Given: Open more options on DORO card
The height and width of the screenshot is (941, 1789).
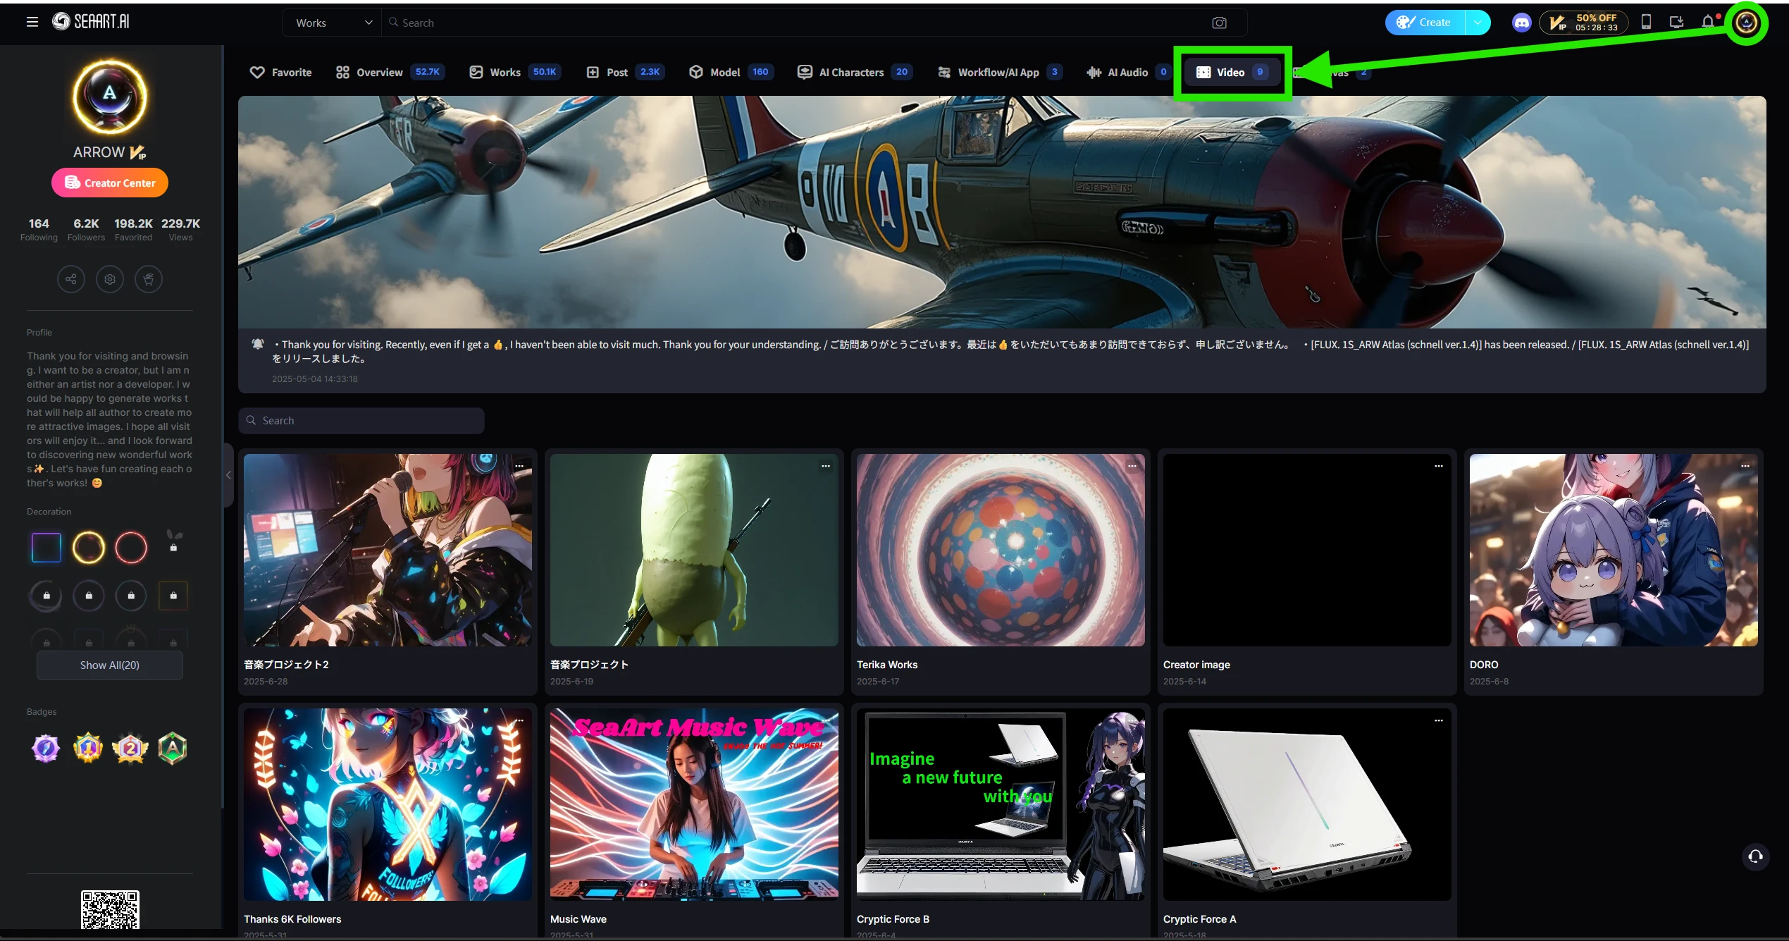Looking at the screenshot, I should pyautogui.click(x=1745, y=466).
